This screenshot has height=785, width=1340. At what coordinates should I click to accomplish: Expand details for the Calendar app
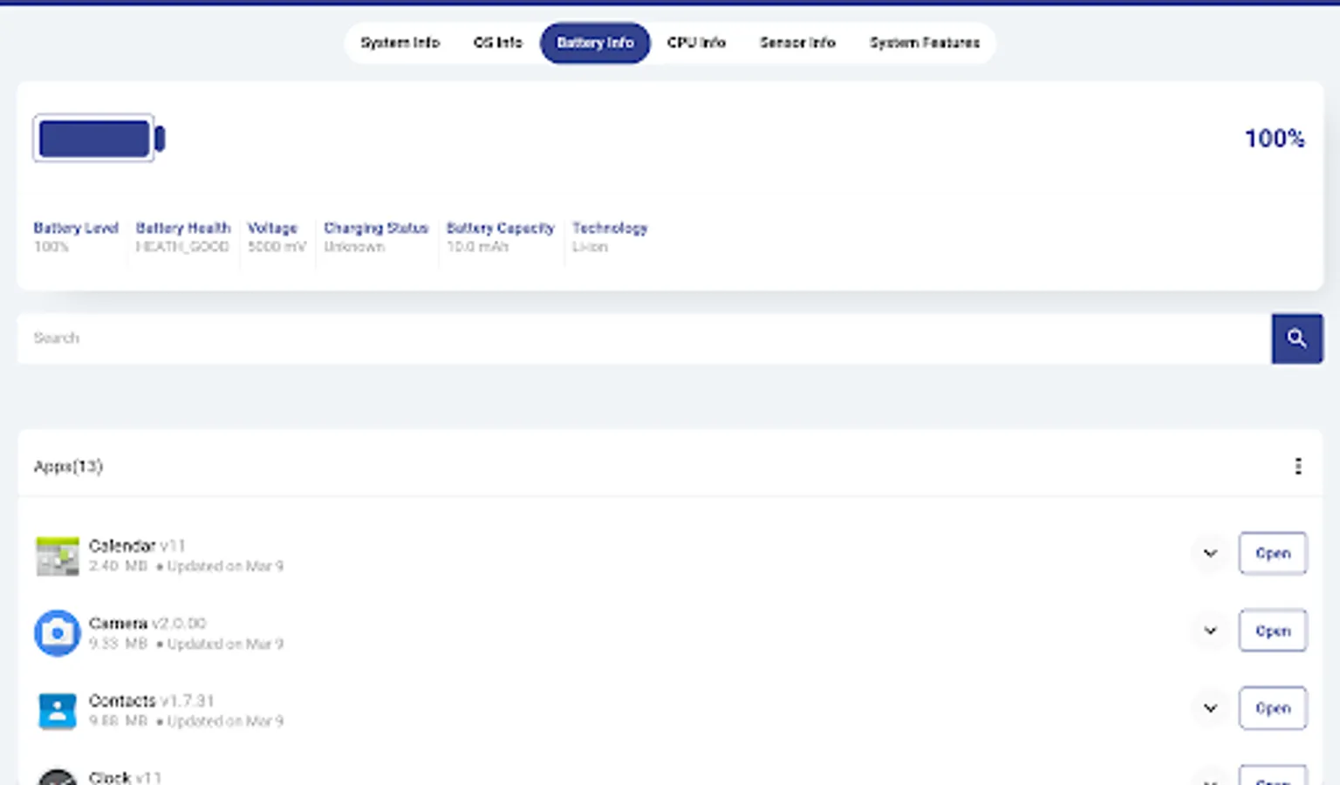pos(1209,553)
